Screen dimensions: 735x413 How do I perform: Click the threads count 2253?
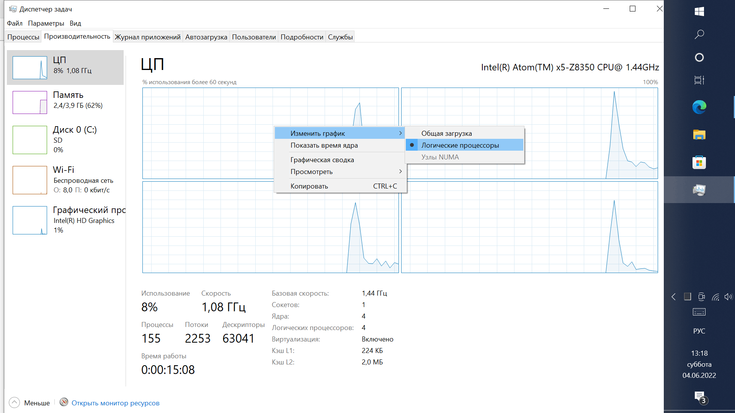pyautogui.click(x=198, y=338)
